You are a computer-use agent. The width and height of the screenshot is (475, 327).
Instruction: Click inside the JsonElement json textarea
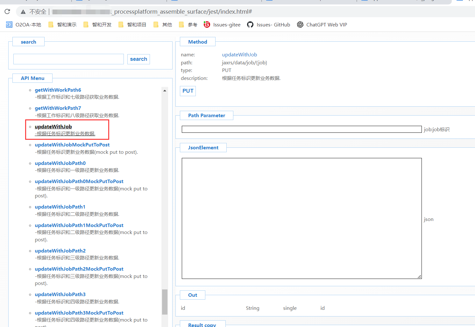click(301, 218)
